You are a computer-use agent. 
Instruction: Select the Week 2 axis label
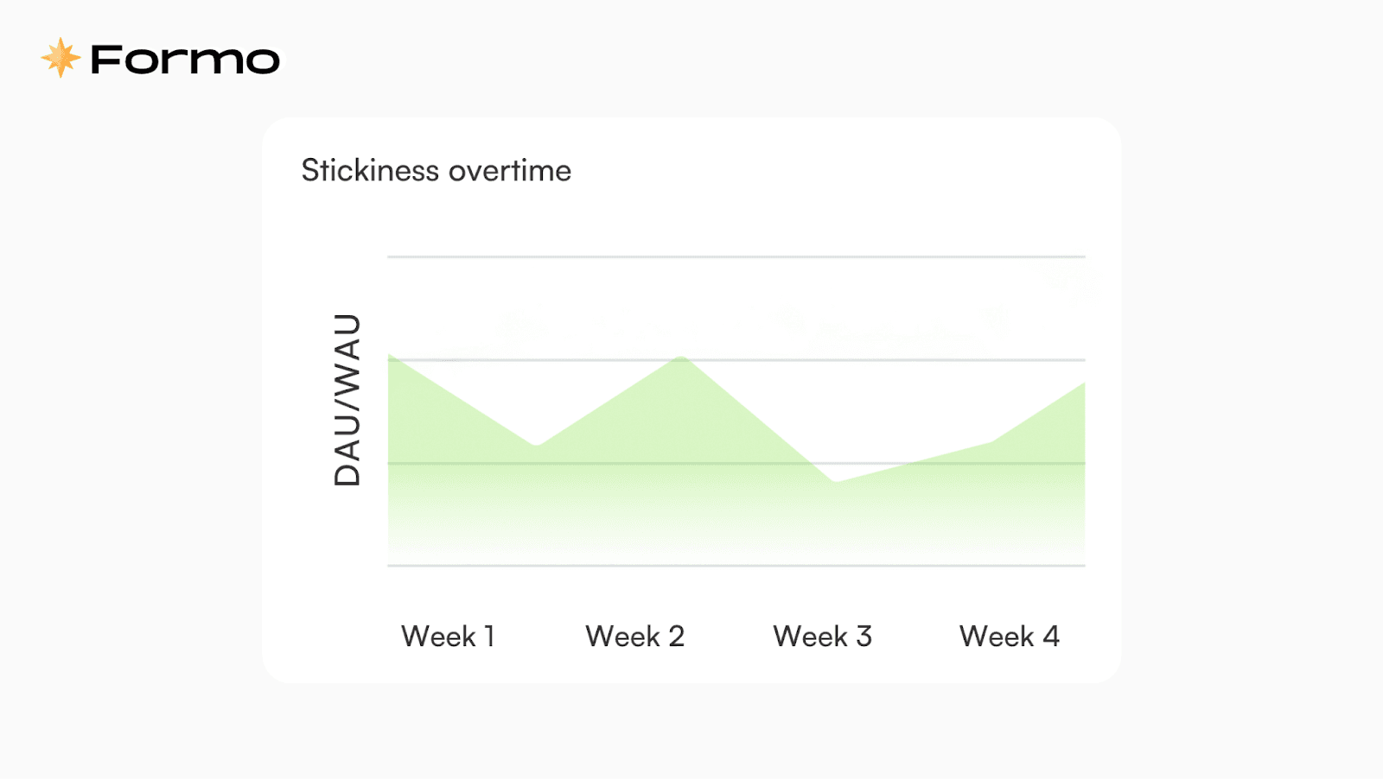634,636
